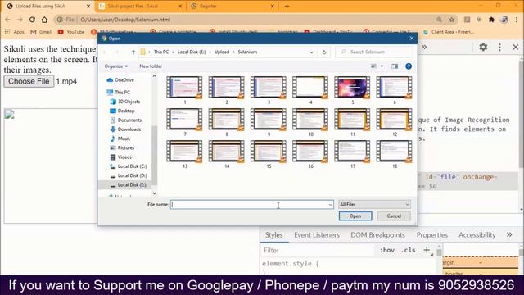Open the Organize dropdown menu
The width and height of the screenshot is (524, 295).
(x=116, y=66)
